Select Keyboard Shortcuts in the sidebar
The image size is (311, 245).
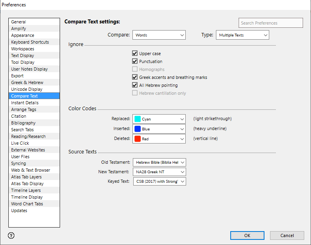[30, 42]
